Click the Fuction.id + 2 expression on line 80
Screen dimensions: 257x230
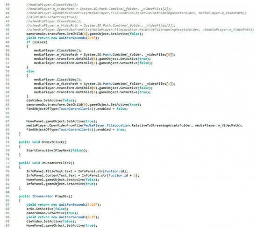coord(122,176)
